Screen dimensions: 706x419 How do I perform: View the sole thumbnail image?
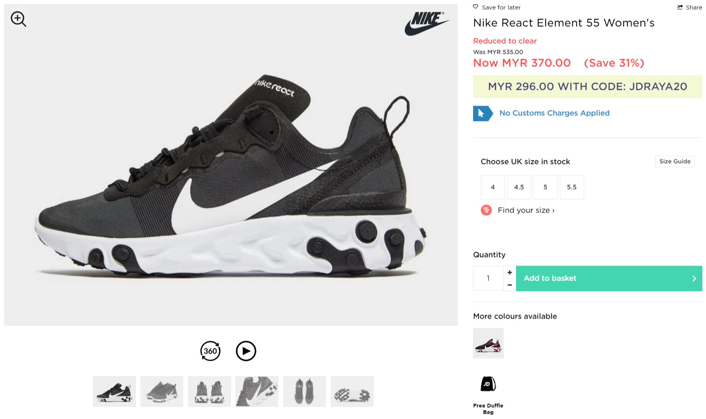tap(352, 391)
